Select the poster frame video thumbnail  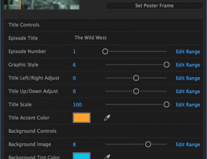coord(41,5)
